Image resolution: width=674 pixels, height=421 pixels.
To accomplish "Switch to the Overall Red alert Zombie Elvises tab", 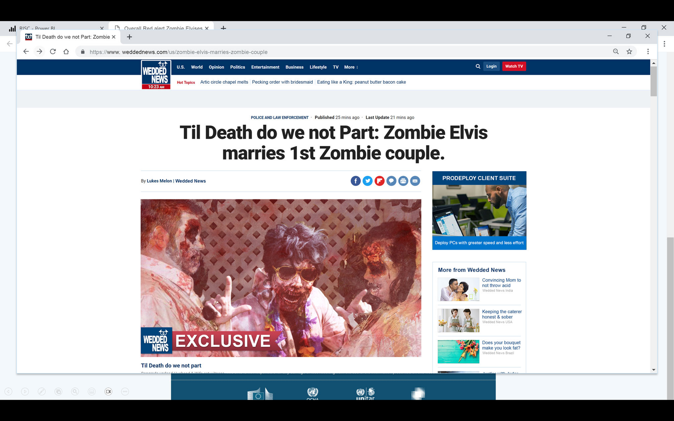I will (163, 28).
